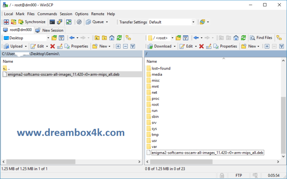The width and height of the screenshot is (287, 179).
Task: Refresh the local panel
Action: (119, 38)
